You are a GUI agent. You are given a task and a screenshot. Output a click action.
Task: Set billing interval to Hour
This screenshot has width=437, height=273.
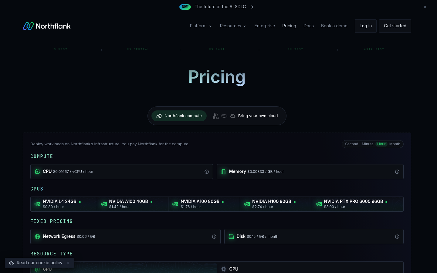(x=381, y=144)
